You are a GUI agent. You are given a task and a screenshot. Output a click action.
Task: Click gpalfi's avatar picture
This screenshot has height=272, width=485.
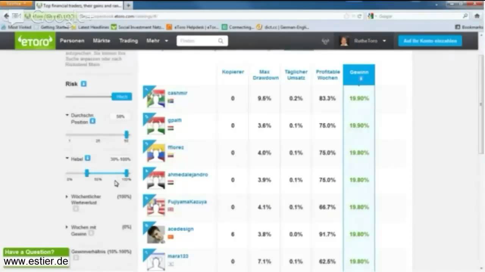156,125
